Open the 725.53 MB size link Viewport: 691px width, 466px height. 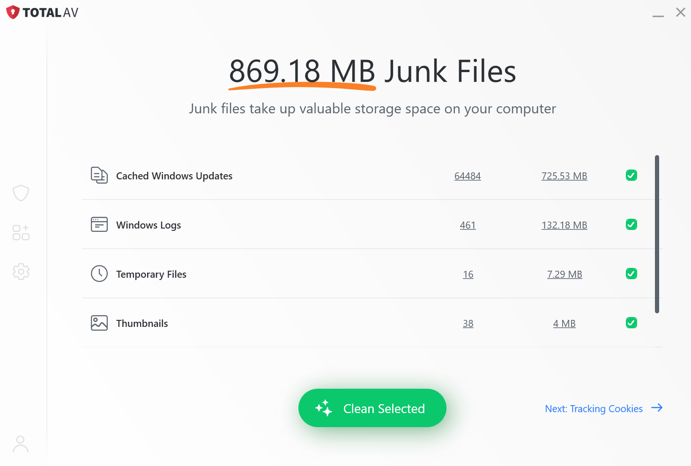(x=565, y=176)
